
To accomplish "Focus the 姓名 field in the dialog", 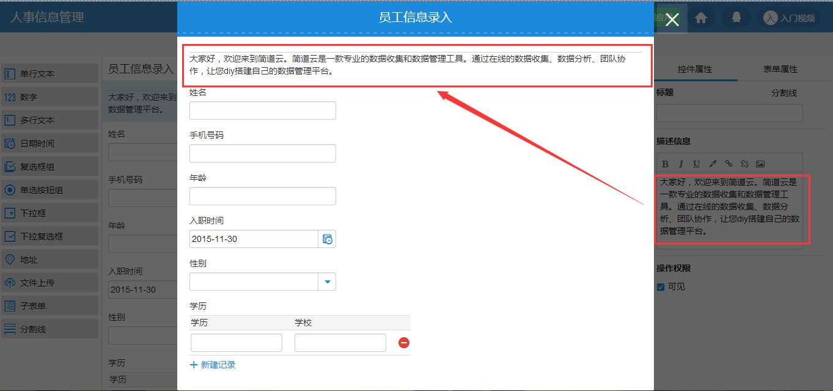I will tap(263, 111).
